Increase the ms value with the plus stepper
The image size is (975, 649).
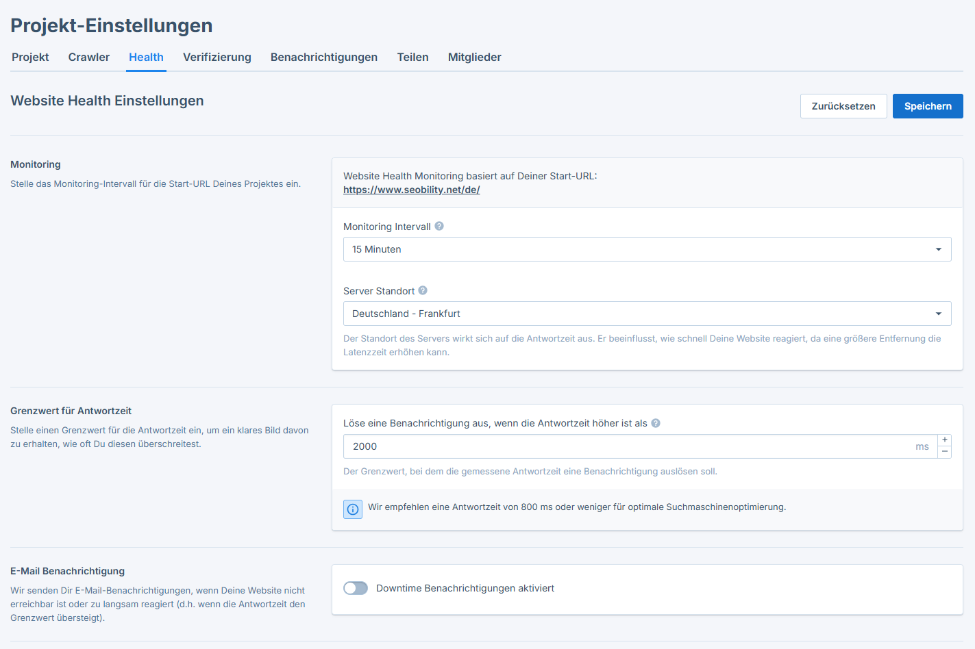click(944, 440)
